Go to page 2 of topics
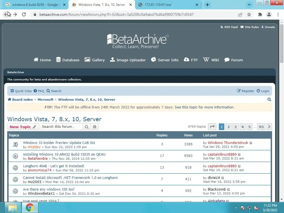284x213 pixels. point(229,127)
